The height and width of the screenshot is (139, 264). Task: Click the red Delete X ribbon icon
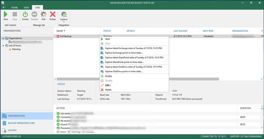pyautogui.click(x=52, y=14)
